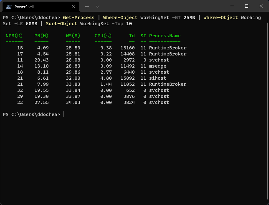Click process Id 11052
The height and width of the screenshot is (205, 269).
127,84
